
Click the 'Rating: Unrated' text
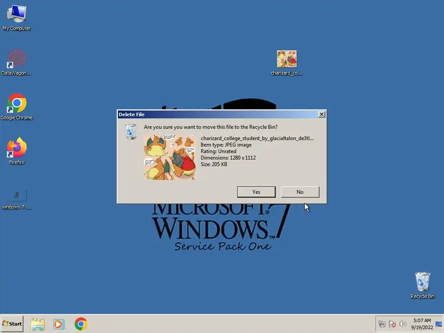pos(219,151)
